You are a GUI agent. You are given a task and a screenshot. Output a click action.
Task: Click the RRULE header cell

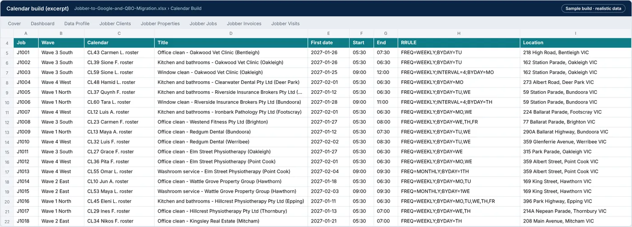click(459, 43)
